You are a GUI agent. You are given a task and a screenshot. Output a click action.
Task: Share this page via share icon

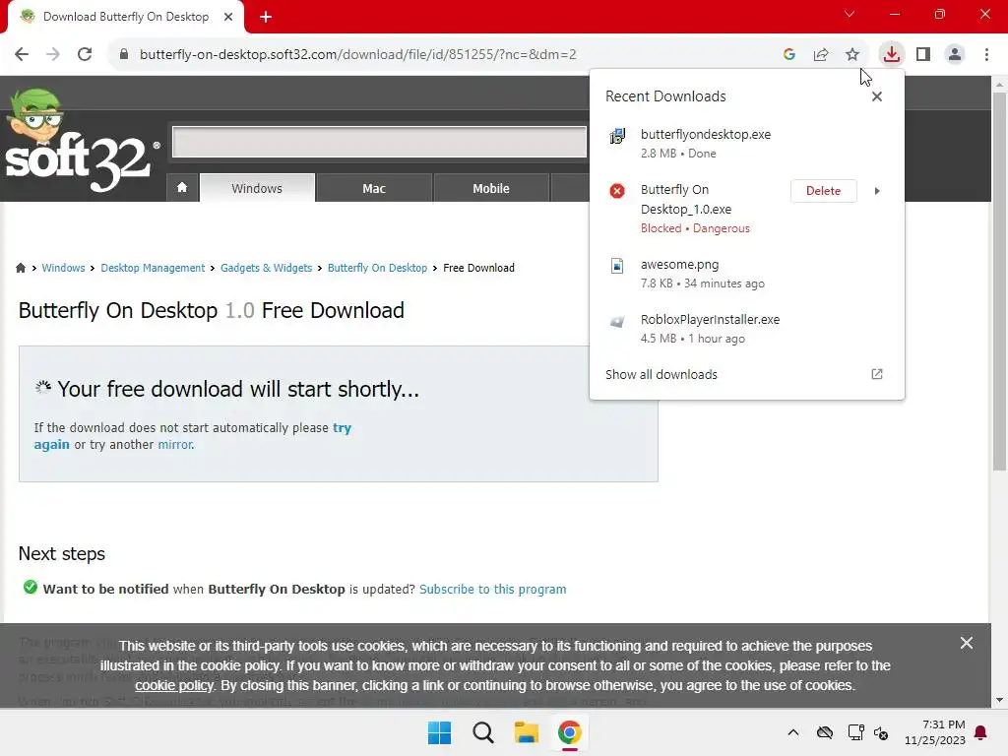click(x=821, y=54)
